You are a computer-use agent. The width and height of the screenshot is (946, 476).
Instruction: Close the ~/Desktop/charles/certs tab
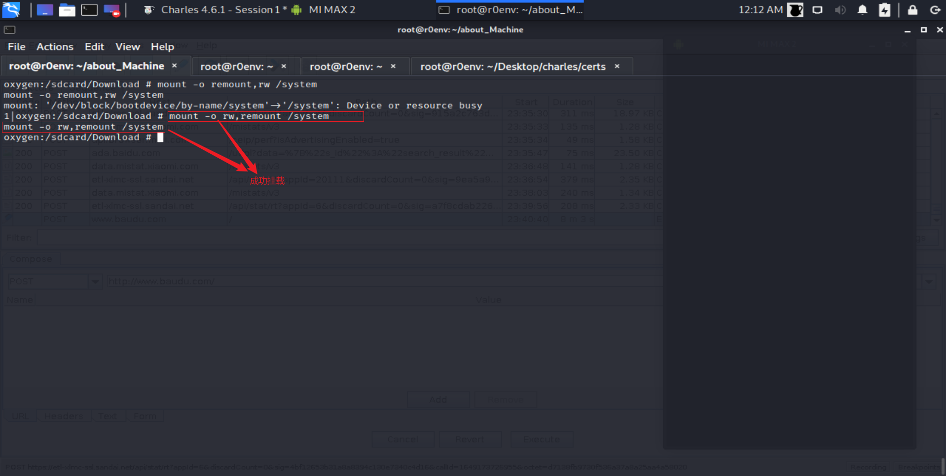(x=617, y=66)
